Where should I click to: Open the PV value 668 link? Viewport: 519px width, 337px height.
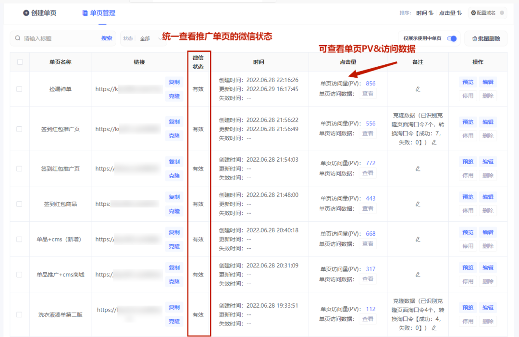pyautogui.click(x=371, y=234)
